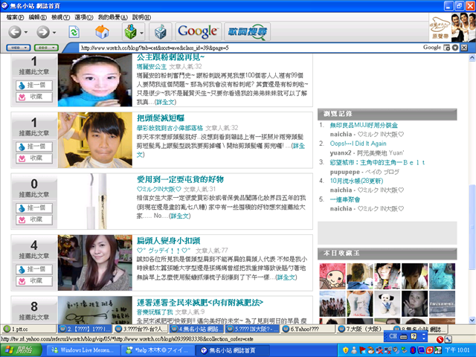This screenshot has width=476, height=357.
Task: Open white dog thumbnail in 本日收藏王
Action: click(x=387, y=304)
